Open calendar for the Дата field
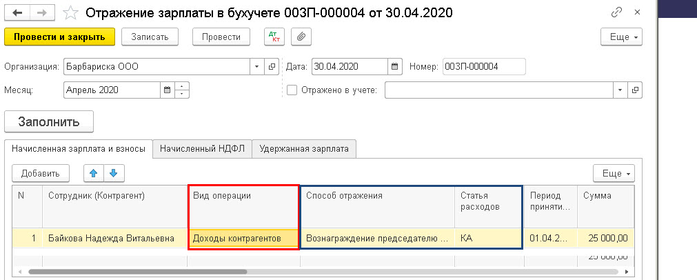Viewport: 697px width, 280px height. (395, 67)
